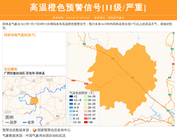Select the 田林当地气温实况 panel header

pyautogui.click(x=20, y=35)
